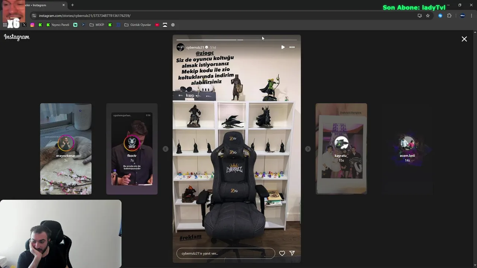Image resolution: width=477 pixels, height=268 pixels.
Task: Click the install app icon in the address bar
Action: tap(420, 16)
